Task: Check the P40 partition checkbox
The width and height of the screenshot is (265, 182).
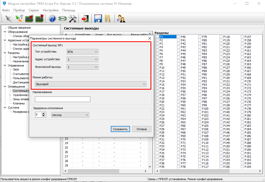Action: click(179, 37)
